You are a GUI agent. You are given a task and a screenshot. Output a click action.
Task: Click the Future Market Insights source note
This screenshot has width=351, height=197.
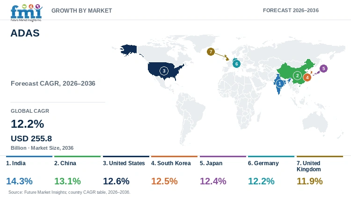point(69,192)
